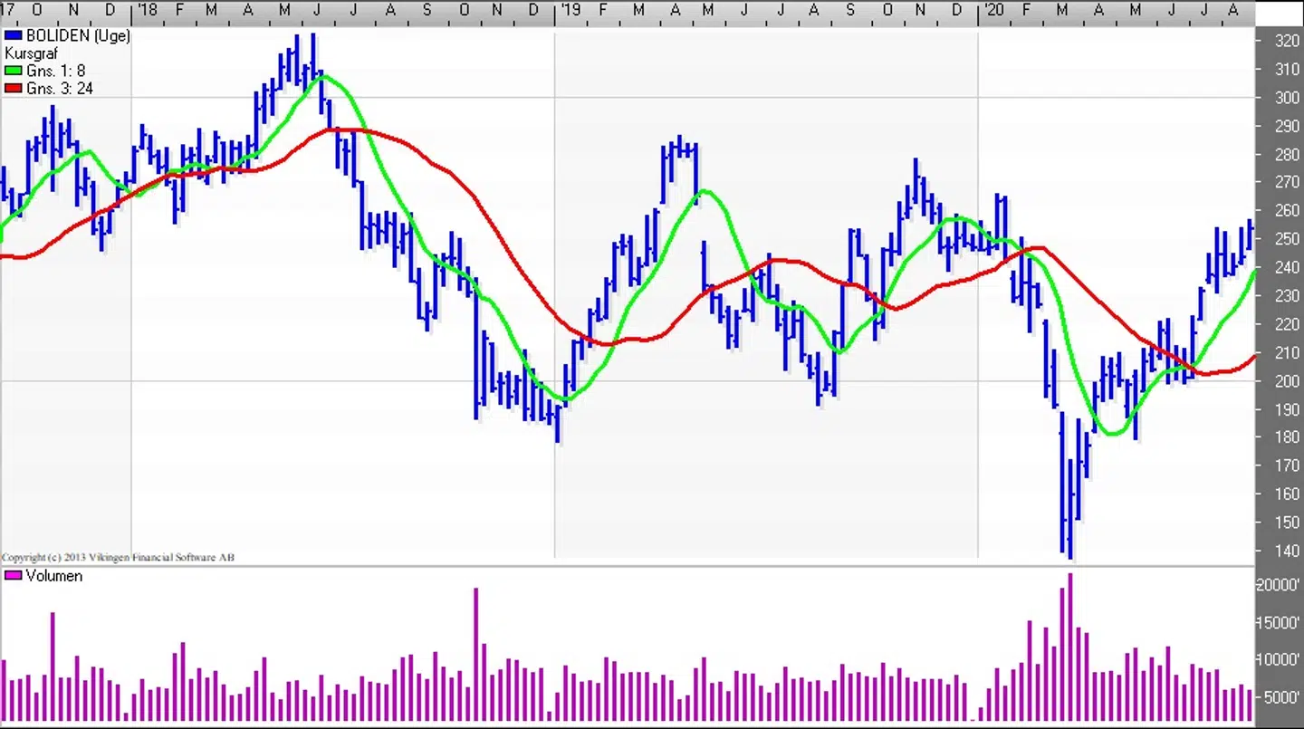Click the tallest volume bar in March 2020

click(x=1069, y=647)
